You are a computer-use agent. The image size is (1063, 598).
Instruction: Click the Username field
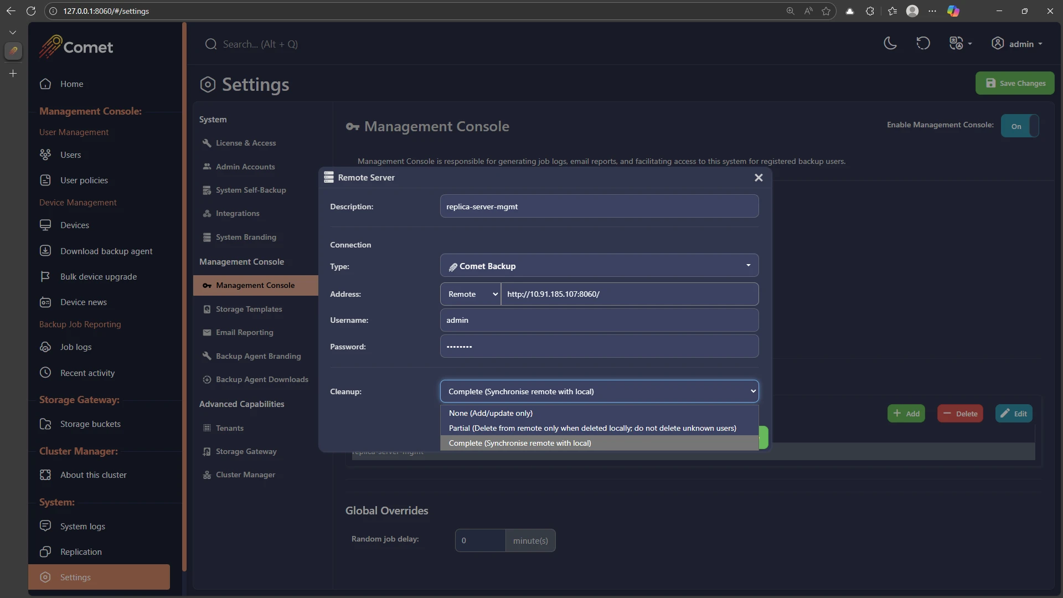click(599, 320)
